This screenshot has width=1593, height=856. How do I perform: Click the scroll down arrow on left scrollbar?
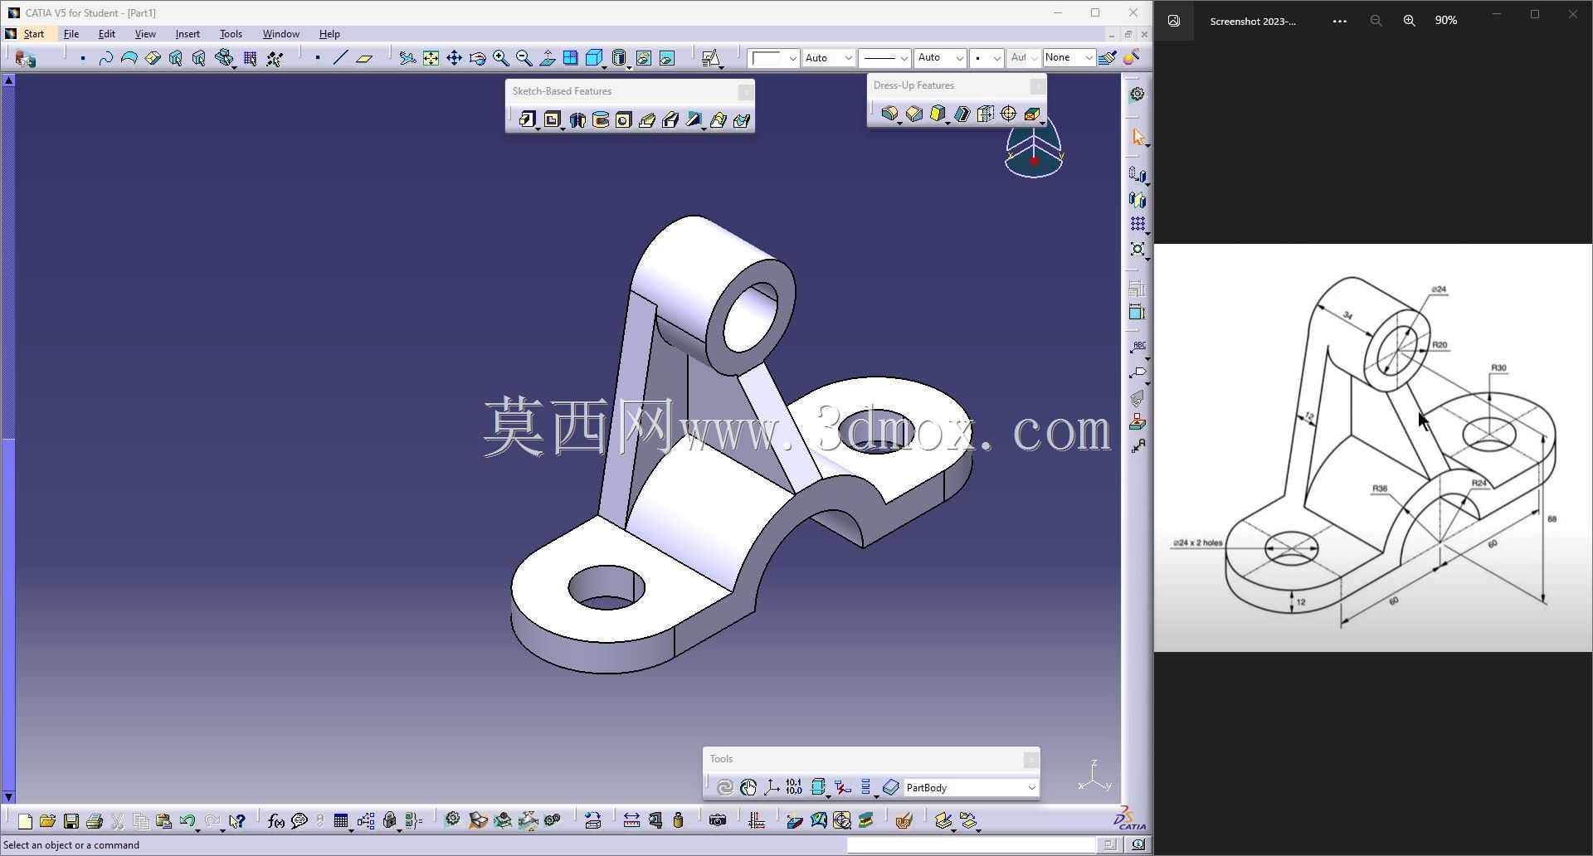[x=8, y=796]
